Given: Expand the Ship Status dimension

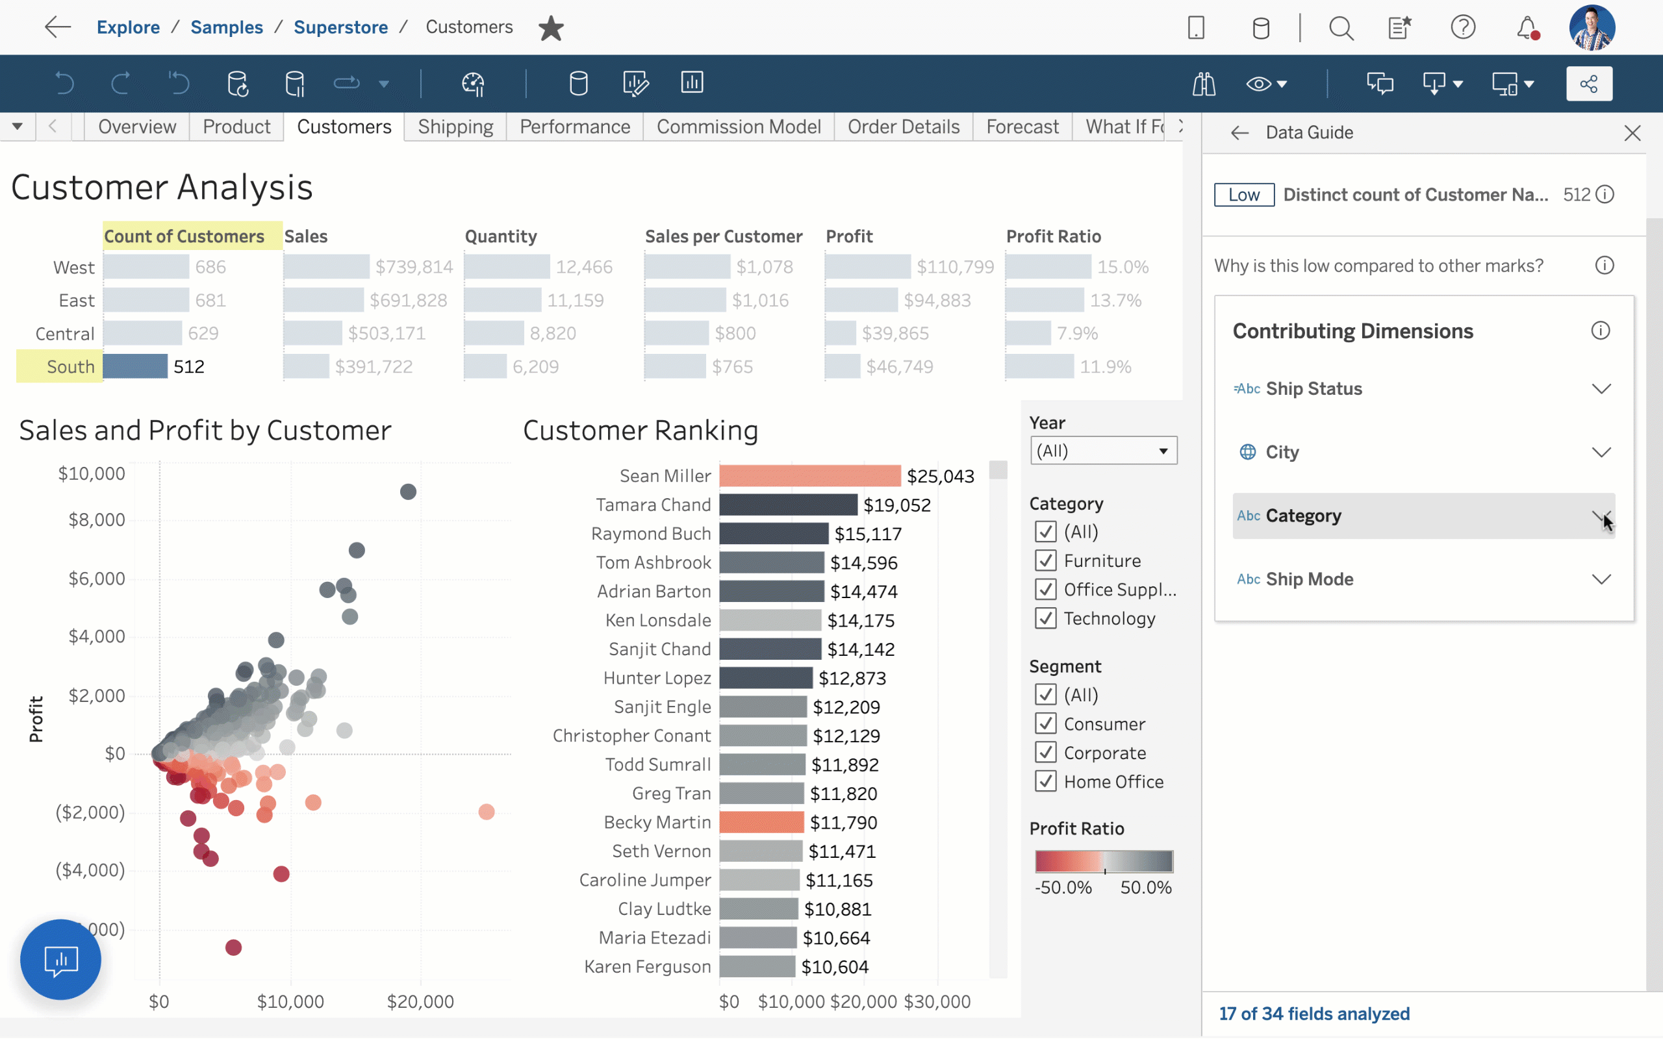Looking at the screenshot, I should pyautogui.click(x=1601, y=388).
